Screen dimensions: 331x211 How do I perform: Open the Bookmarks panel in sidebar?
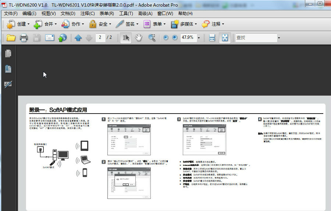[8, 69]
